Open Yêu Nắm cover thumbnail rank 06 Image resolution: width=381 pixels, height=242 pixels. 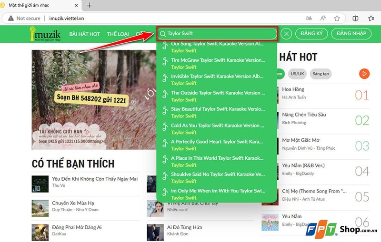tap(270, 223)
